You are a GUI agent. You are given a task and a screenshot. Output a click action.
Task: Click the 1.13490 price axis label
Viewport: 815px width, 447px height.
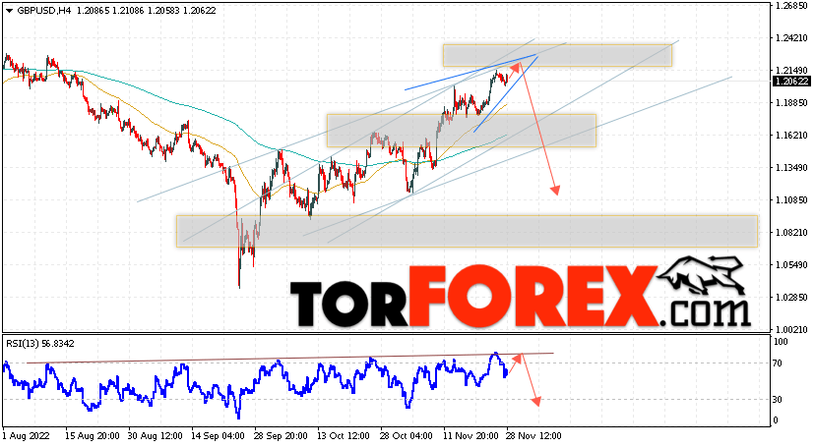tap(791, 167)
